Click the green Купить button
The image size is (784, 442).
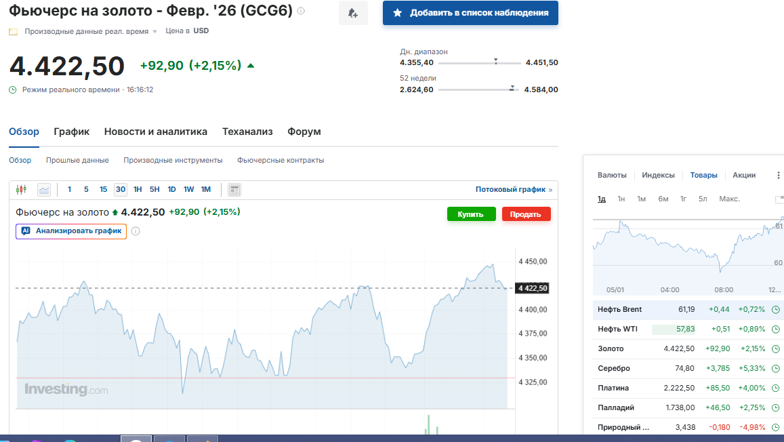pos(471,214)
